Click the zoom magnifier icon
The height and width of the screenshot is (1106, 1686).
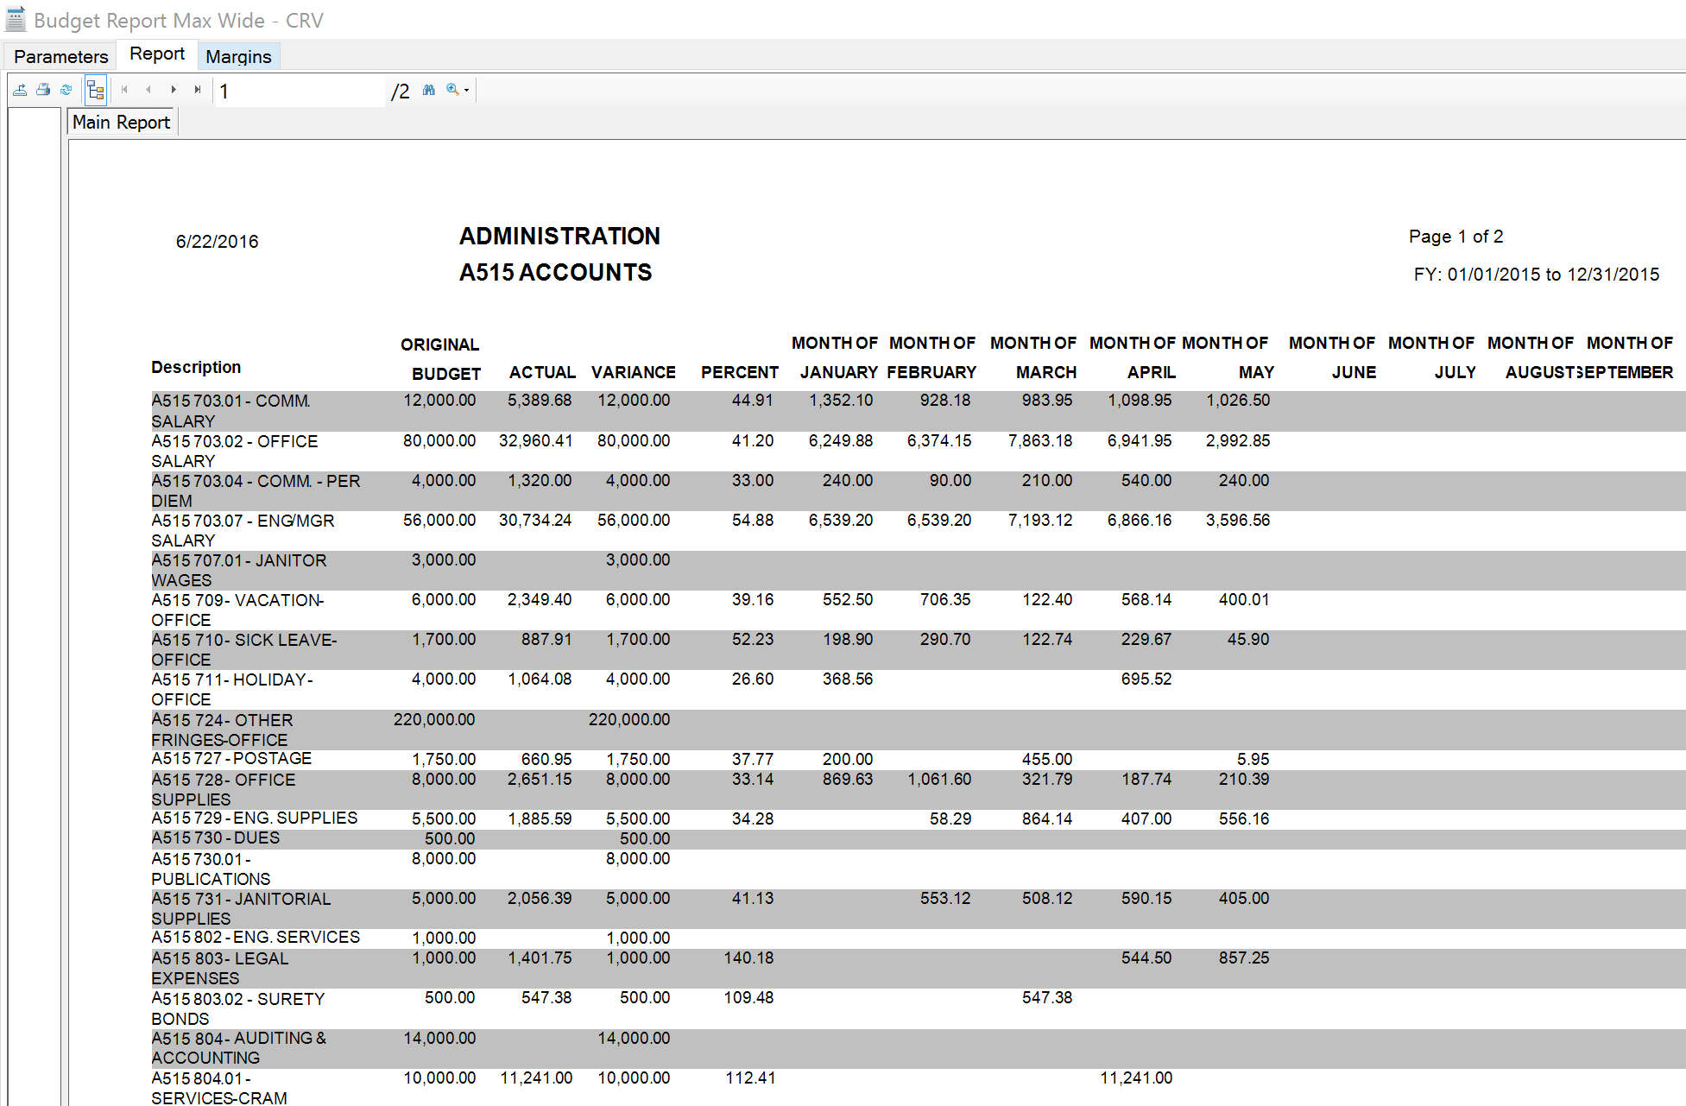tap(452, 90)
